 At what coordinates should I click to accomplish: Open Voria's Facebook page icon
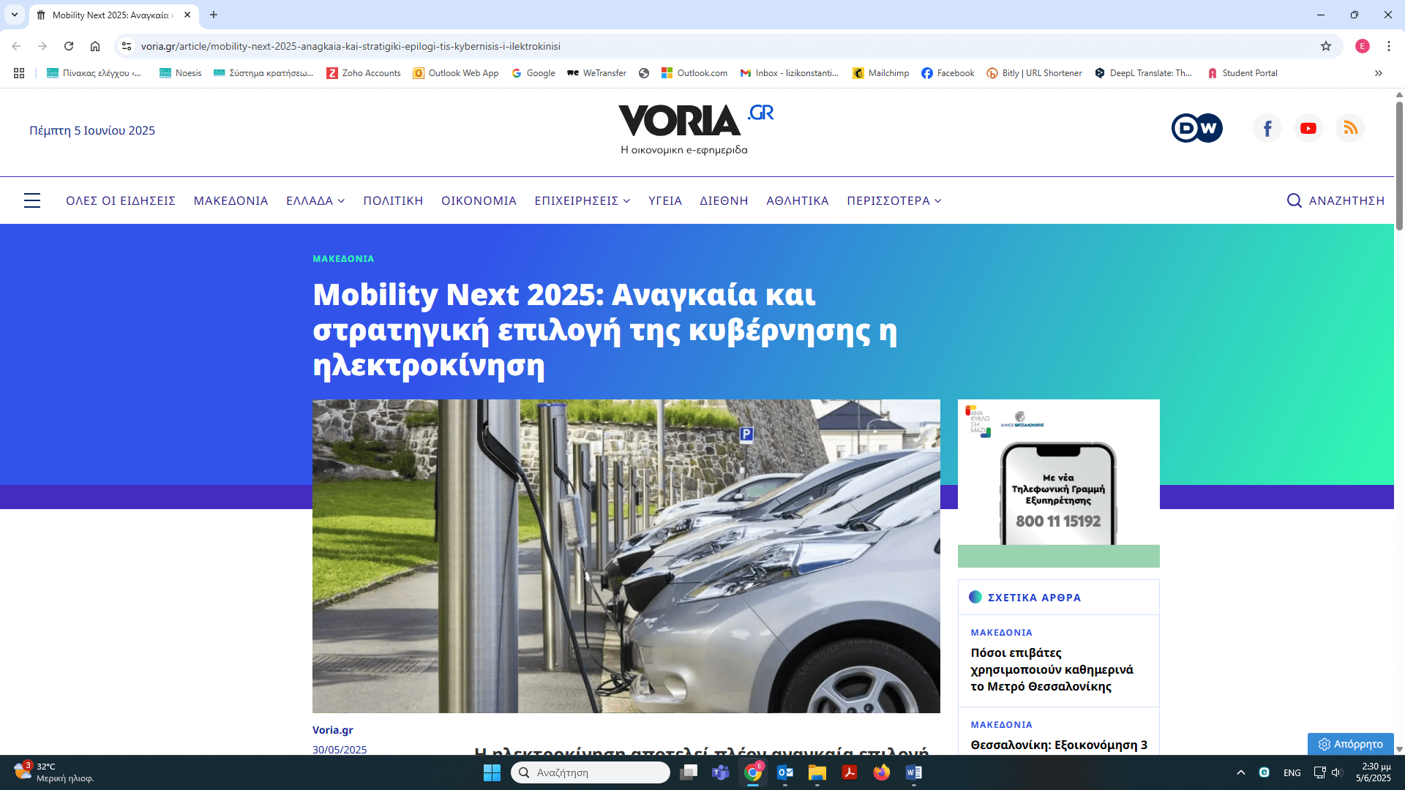point(1267,128)
